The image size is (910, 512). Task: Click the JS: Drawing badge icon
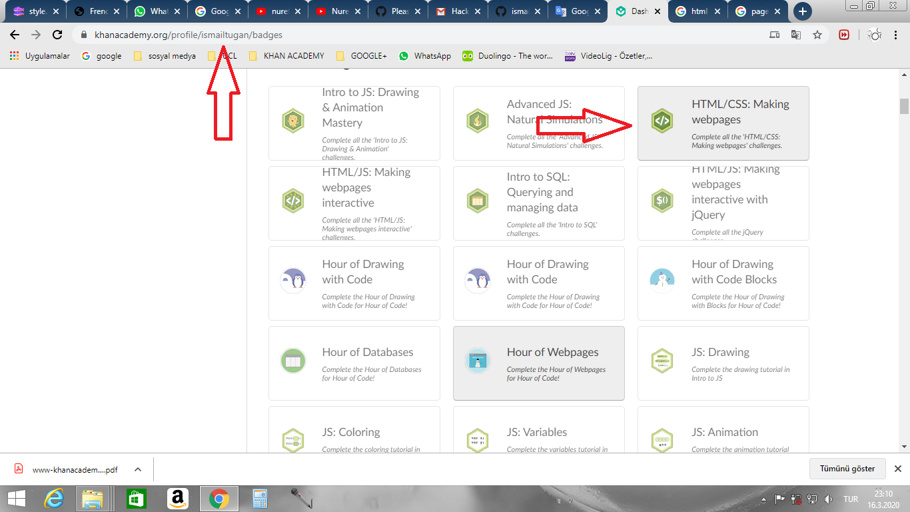click(x=662, y=361)
